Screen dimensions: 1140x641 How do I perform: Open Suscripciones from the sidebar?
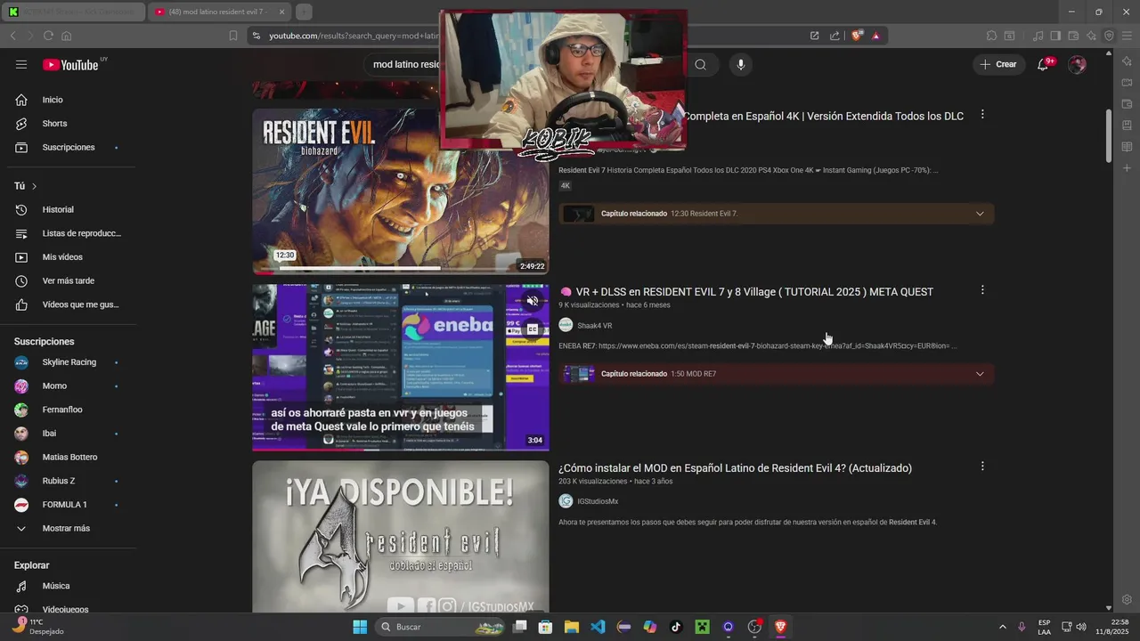68,148
